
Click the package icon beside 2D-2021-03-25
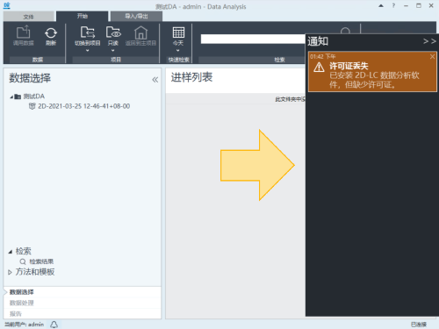pyautogui.click(x=32, y=106)
